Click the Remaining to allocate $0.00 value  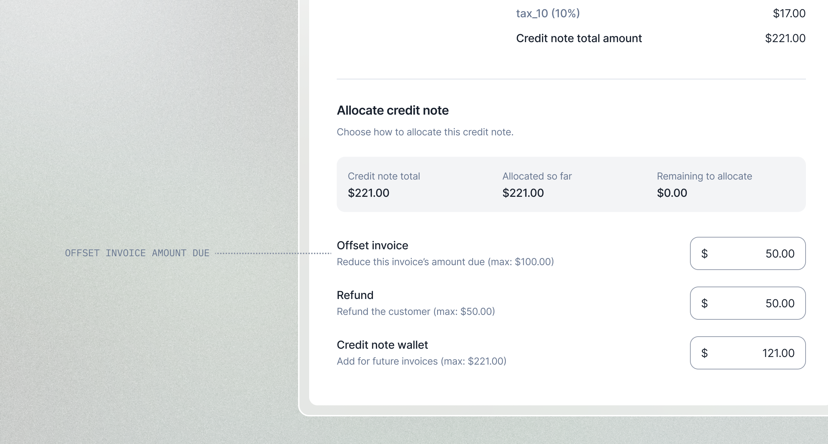672,193
